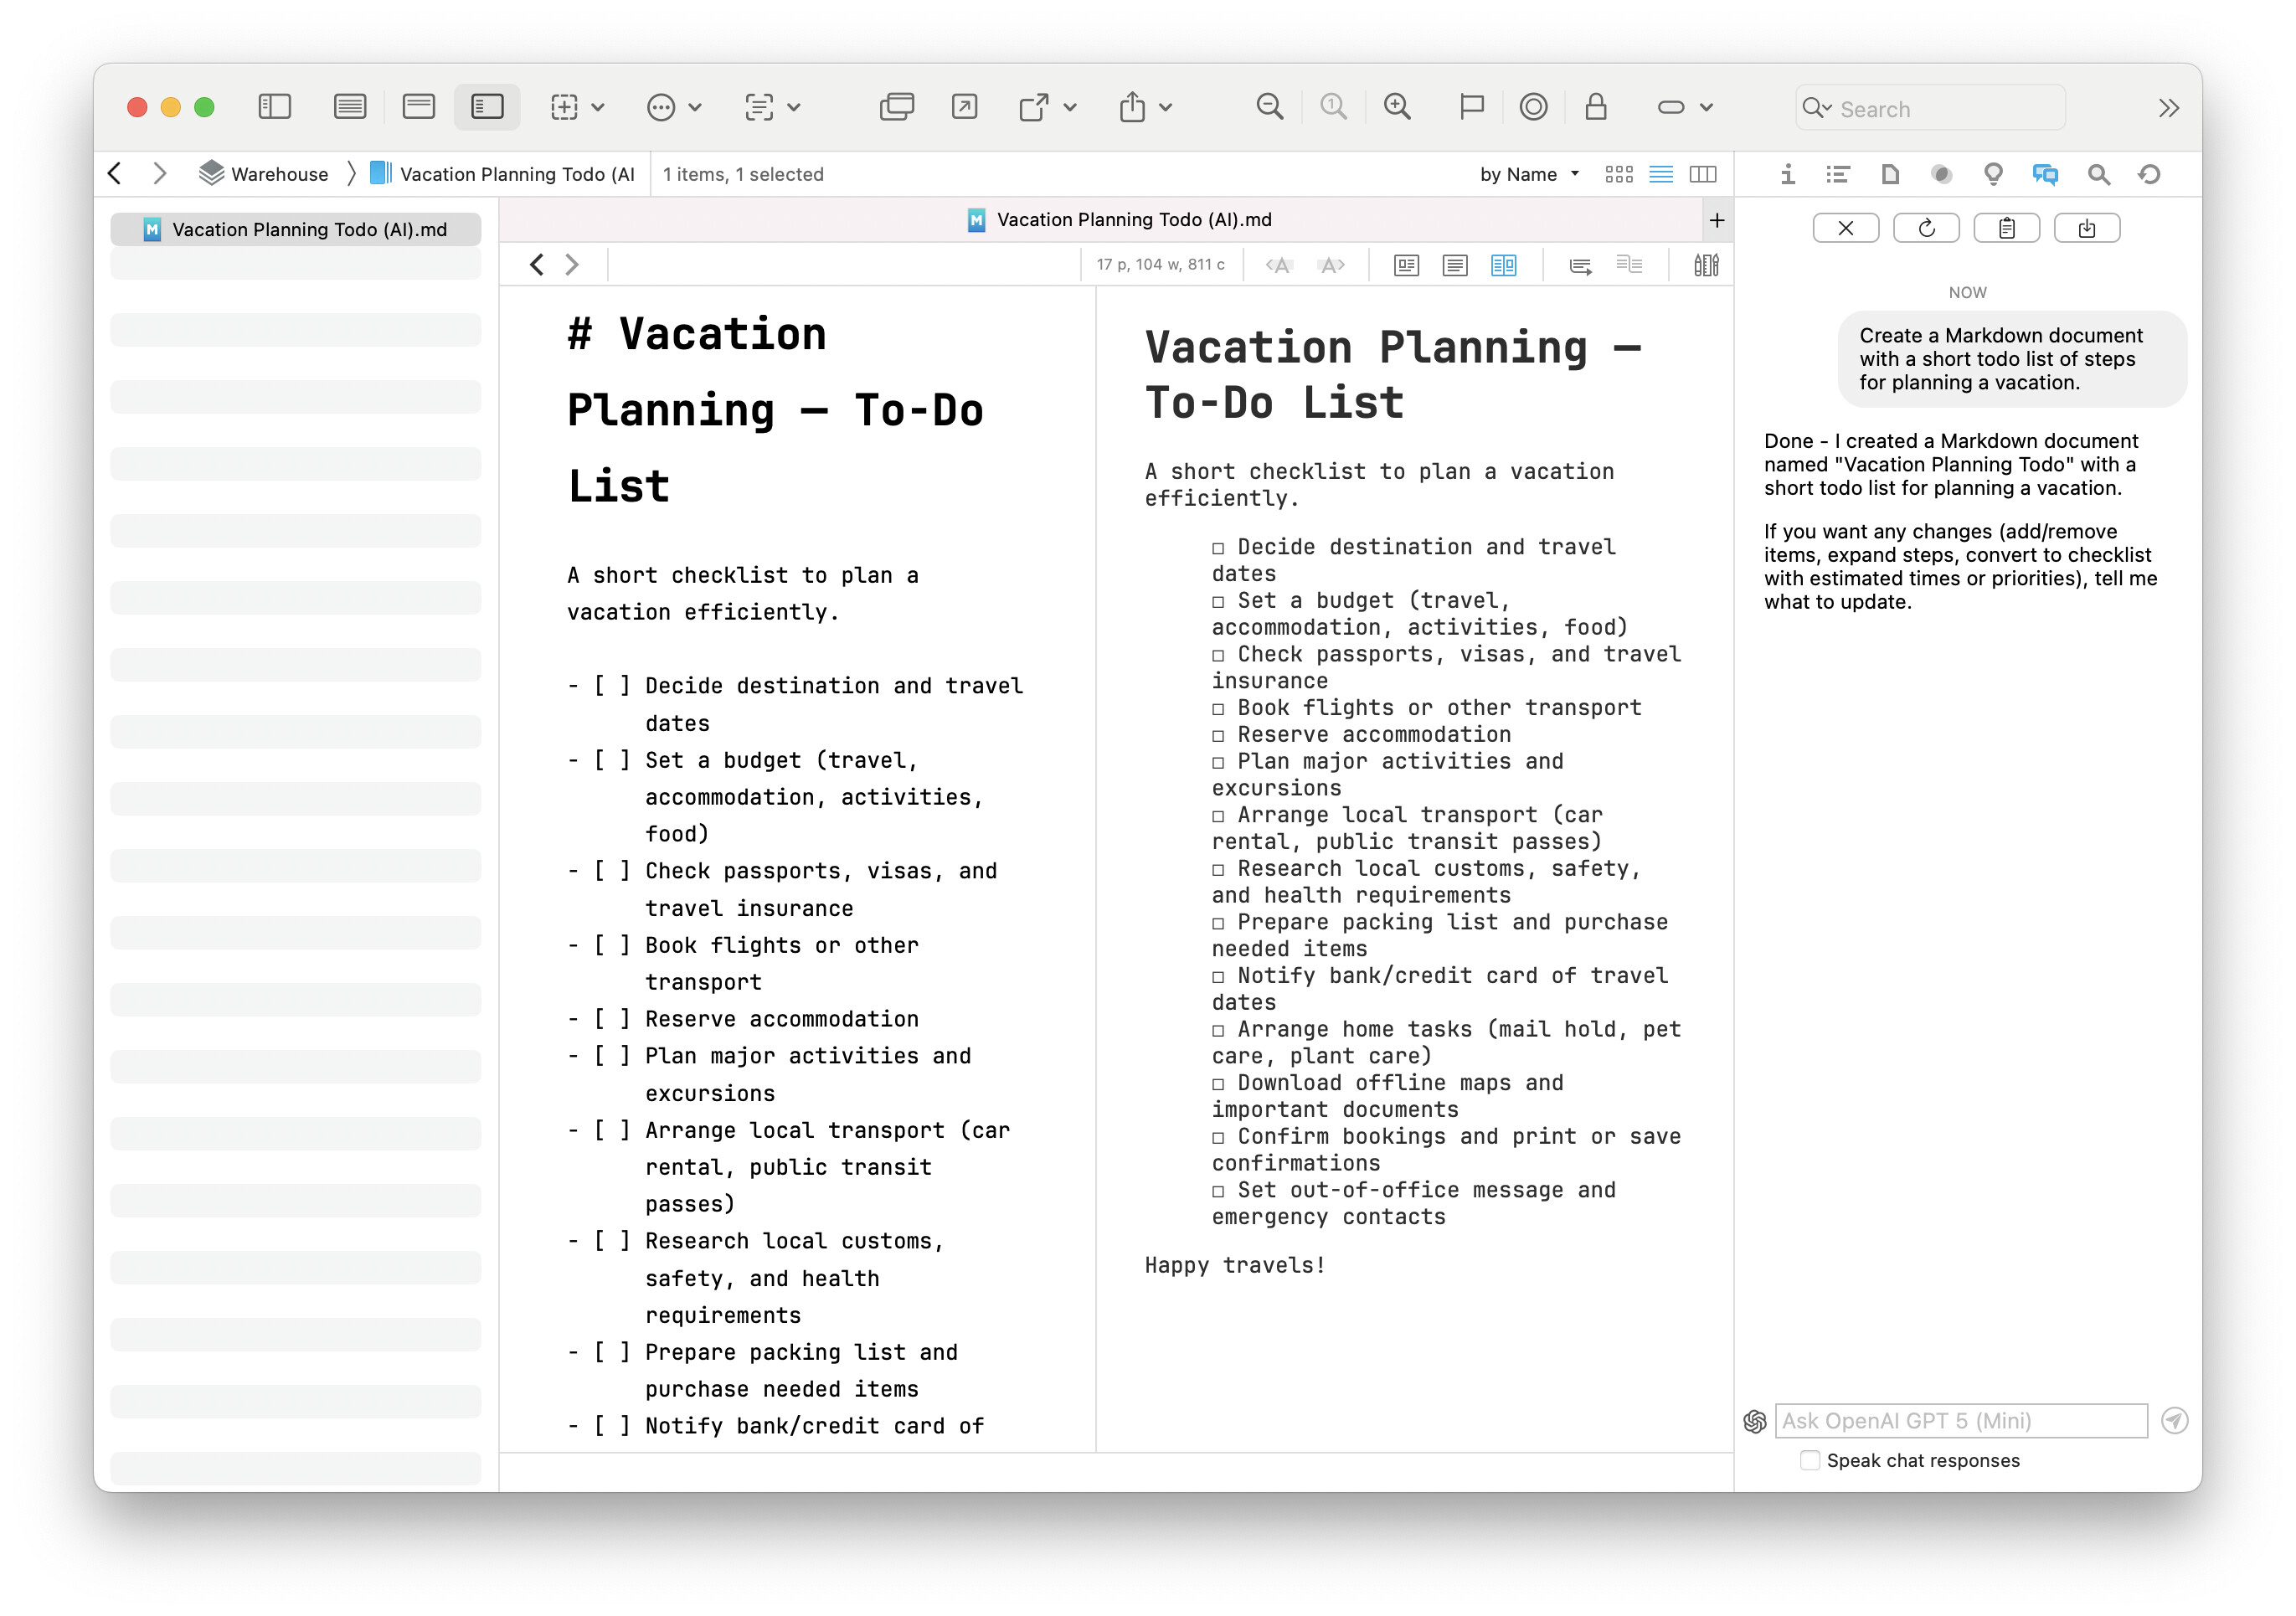Clear chat with the X button

(1845, 229)
